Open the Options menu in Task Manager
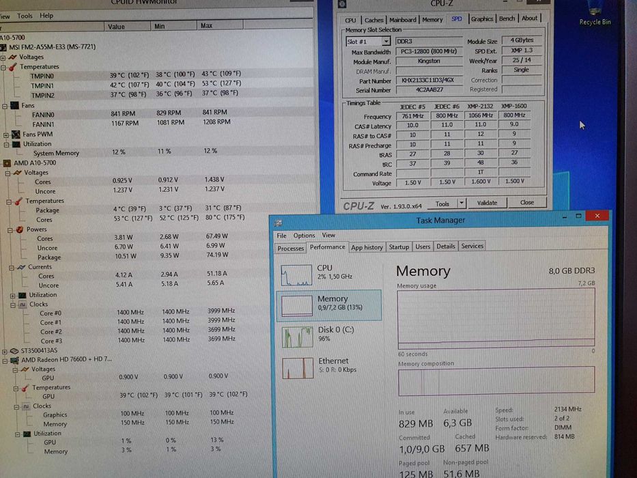 click(304, 236)
